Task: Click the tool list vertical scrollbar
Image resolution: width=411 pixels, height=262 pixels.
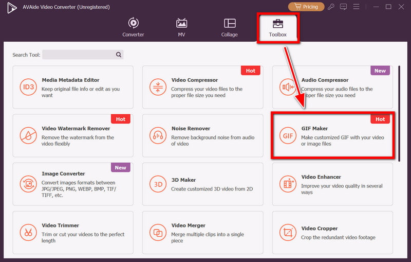Action: point(399,113)
